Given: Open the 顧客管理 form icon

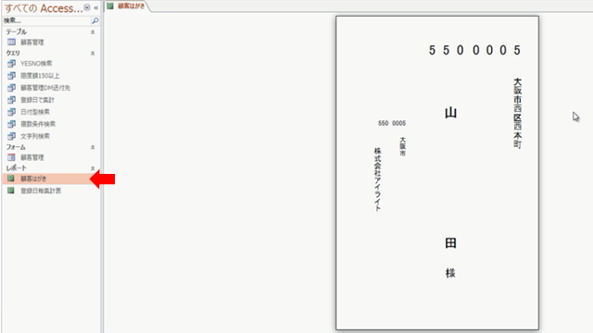Looking at the screenshot, I should [12, 157].
